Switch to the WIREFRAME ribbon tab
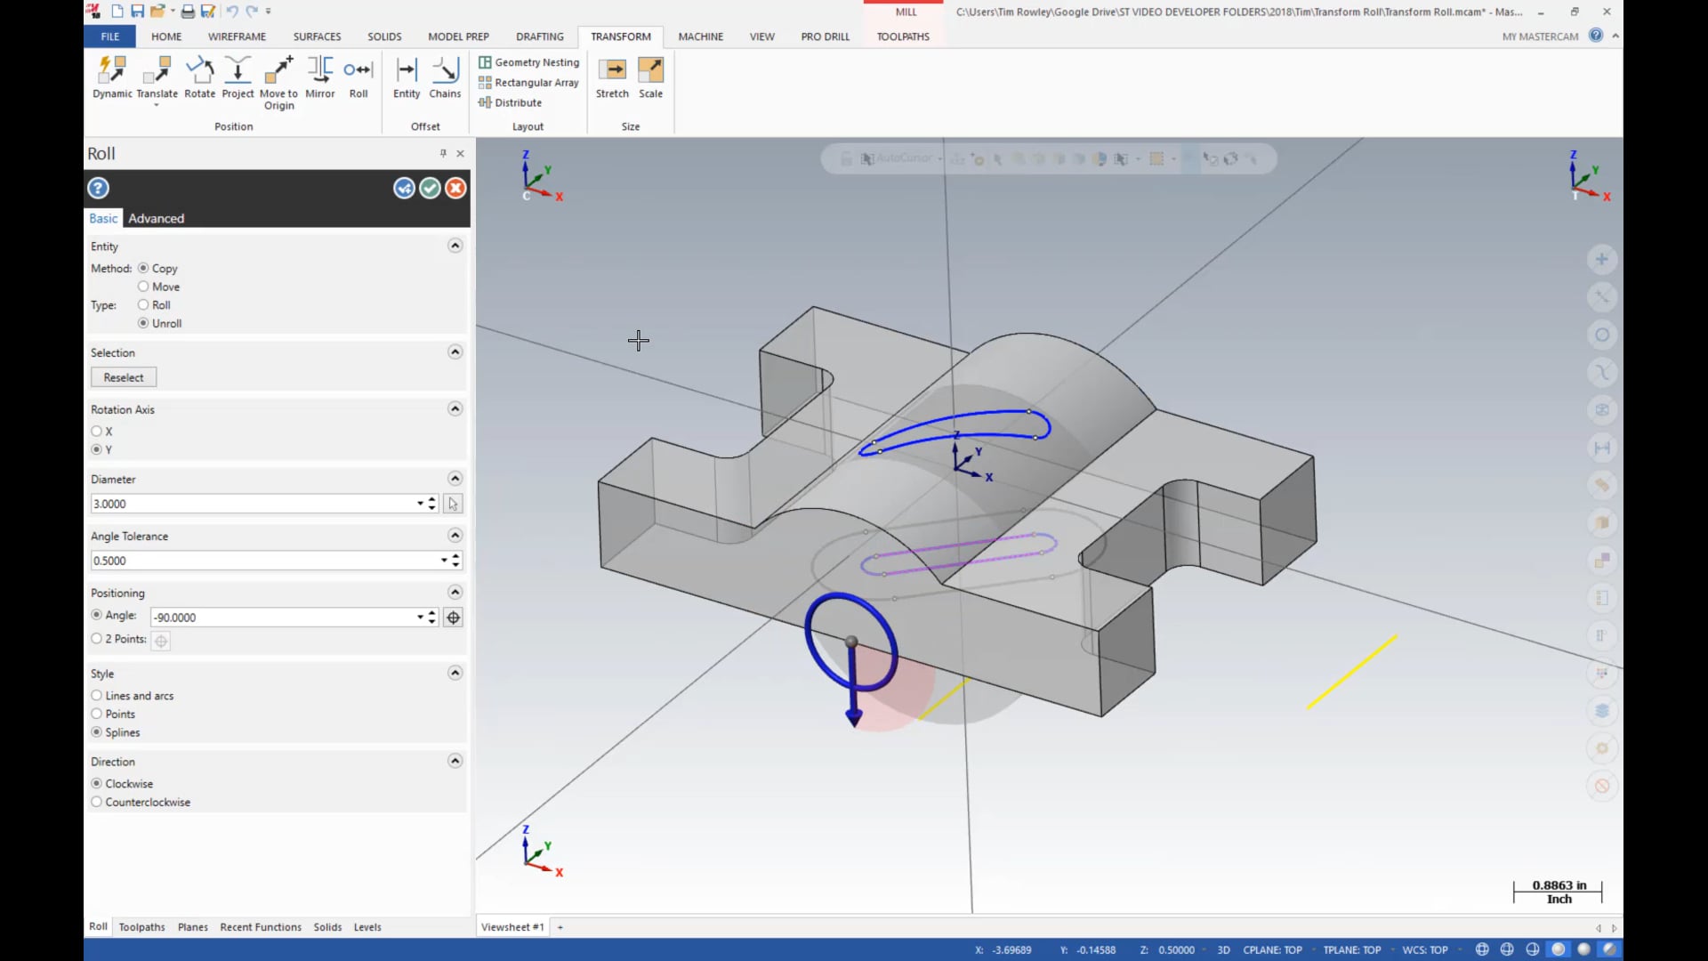Viewport: 1708px width, 961px height. click(x=237, y=36)
